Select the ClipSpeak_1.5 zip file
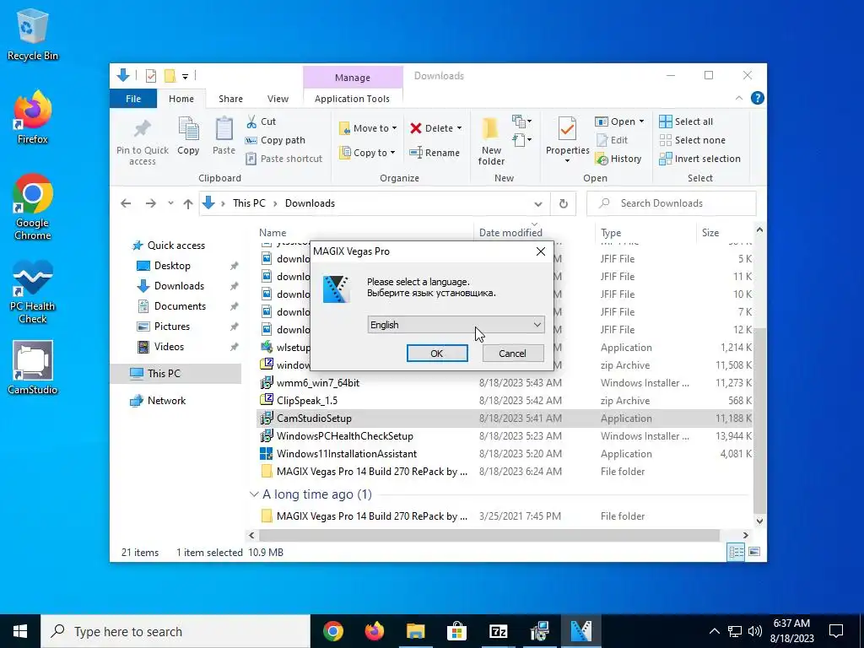Viewport: 864px width, 648px height. (x=307, y=401)
